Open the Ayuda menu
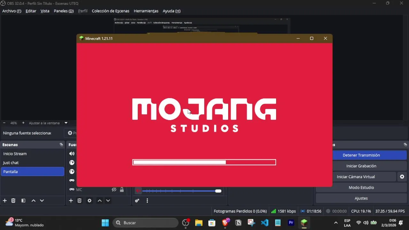 [172, 11]
